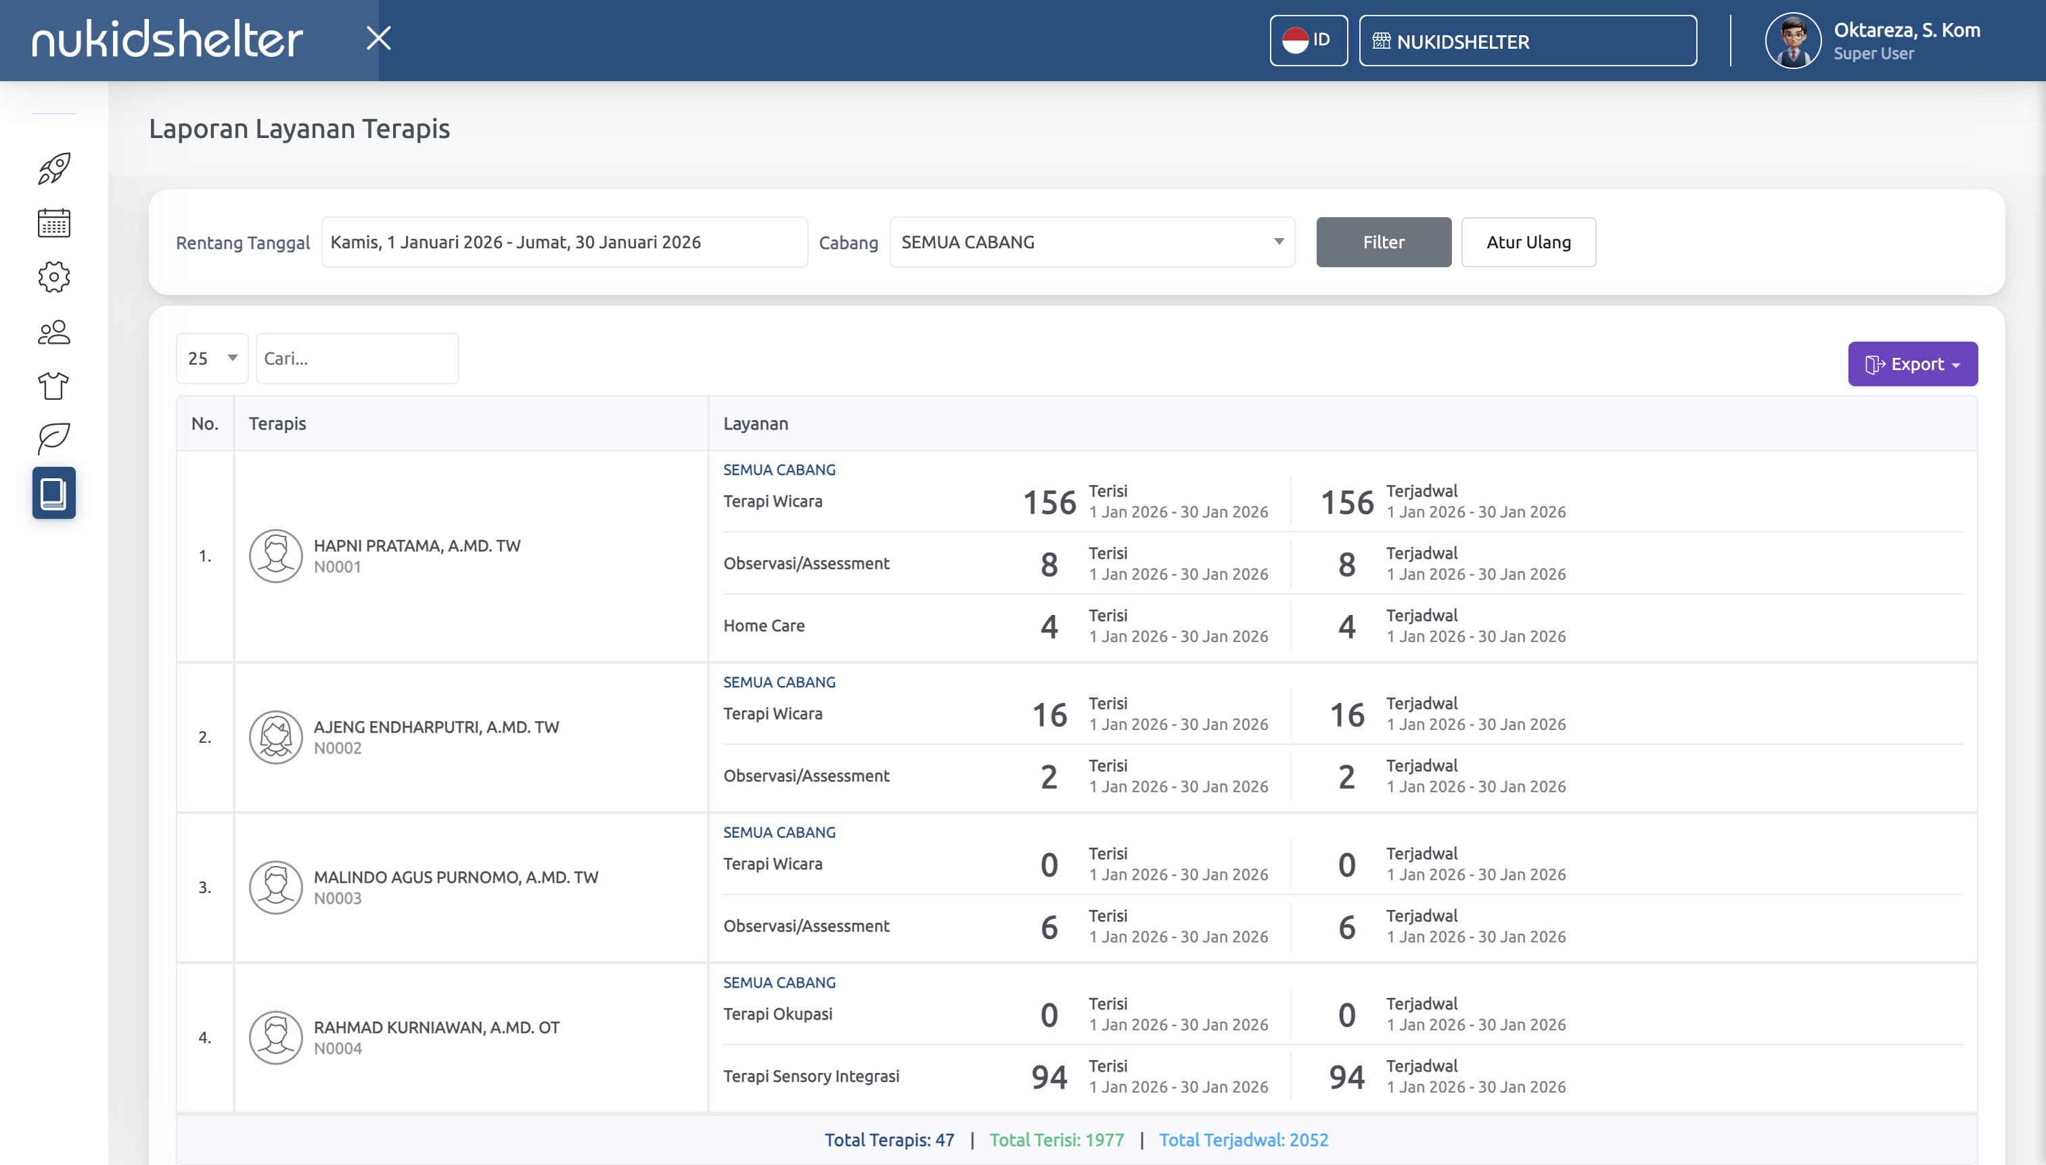
Task: Open the settings gear in sidebar
Action: point(53,277)
